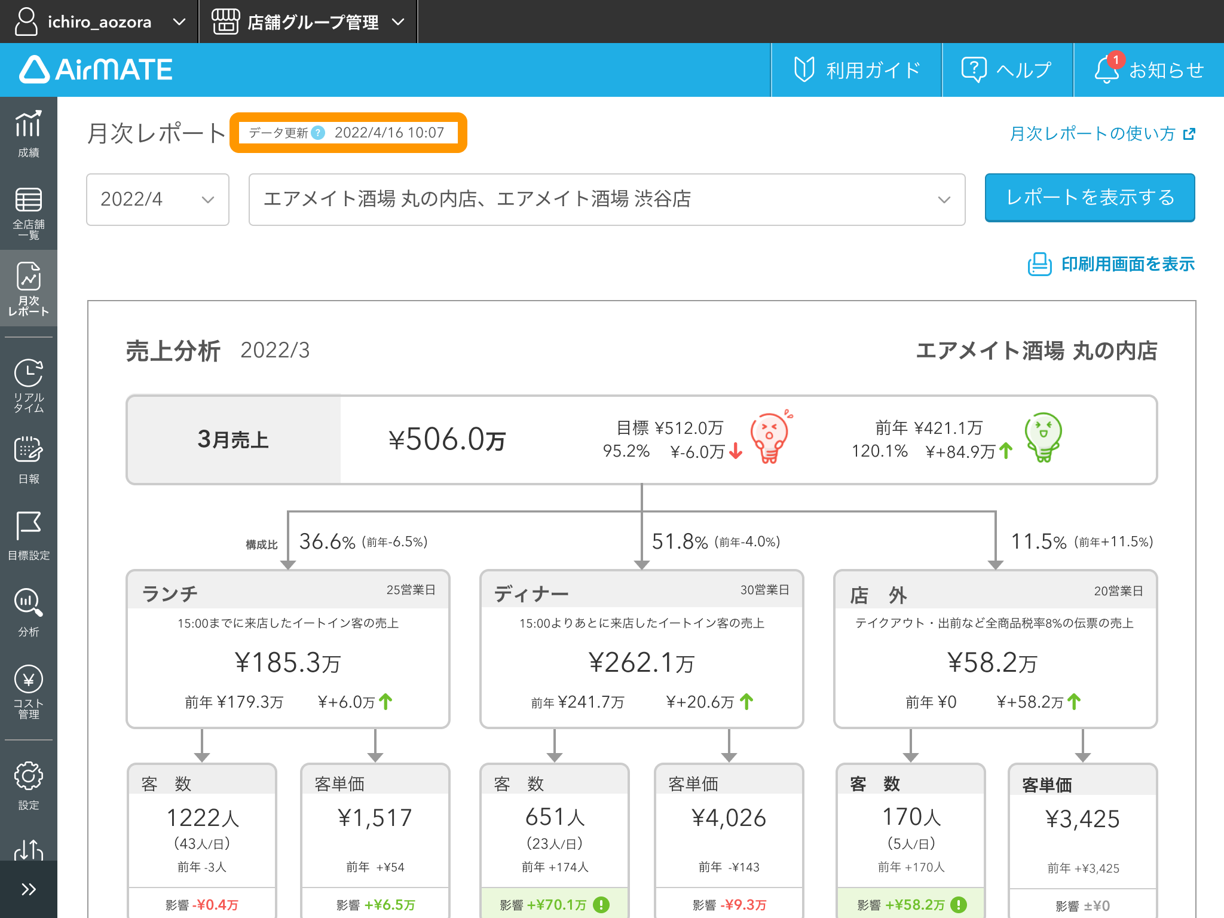Open the 2022/4 month selector
Viewport: 1224px width, 918px height.
[158, 199]
